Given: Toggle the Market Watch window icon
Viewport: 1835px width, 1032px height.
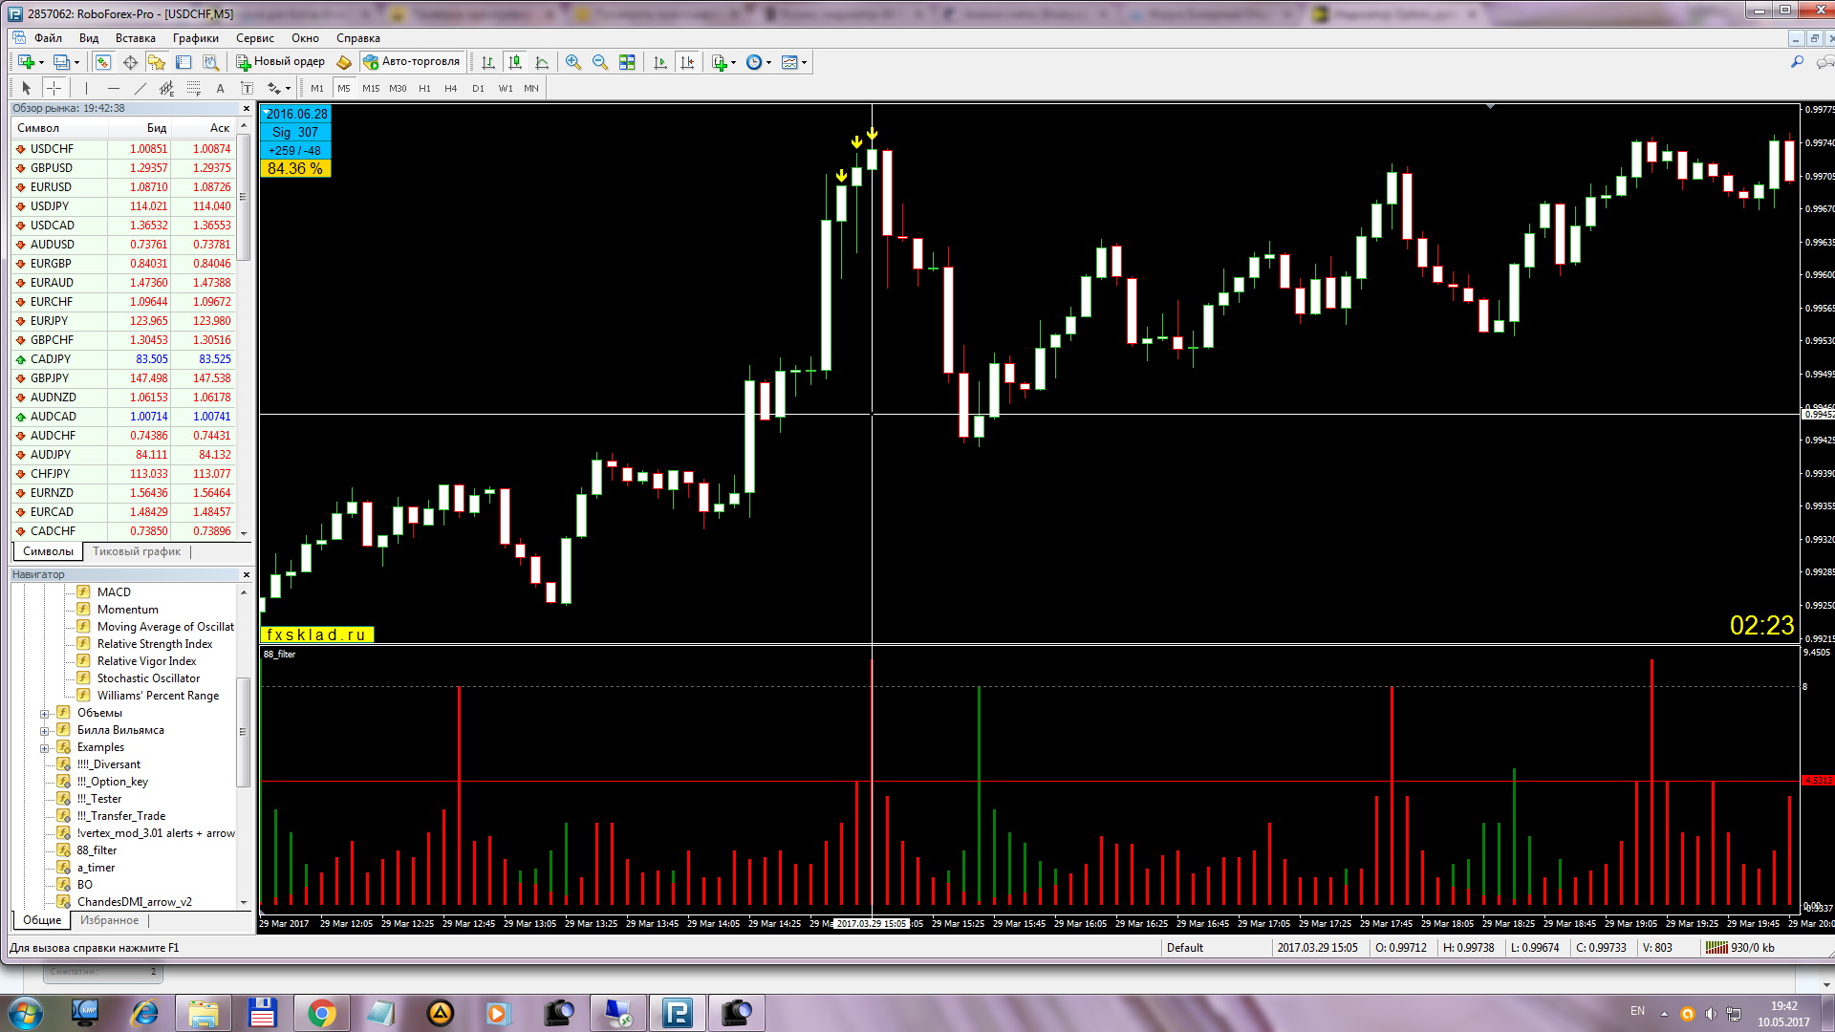Looking at the screenshot, I should 103,62.
